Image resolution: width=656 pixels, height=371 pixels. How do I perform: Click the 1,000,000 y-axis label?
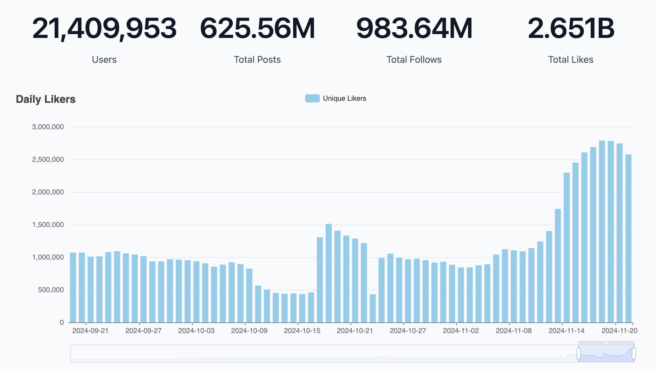tap(48, 257)
